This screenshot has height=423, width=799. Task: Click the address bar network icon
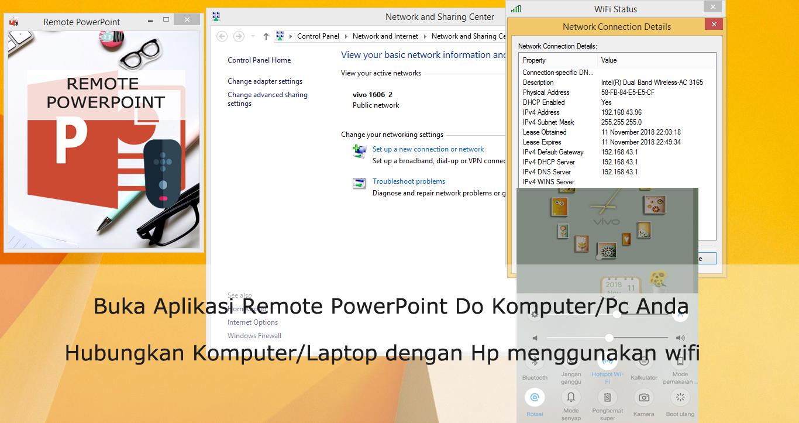(280, 36)
